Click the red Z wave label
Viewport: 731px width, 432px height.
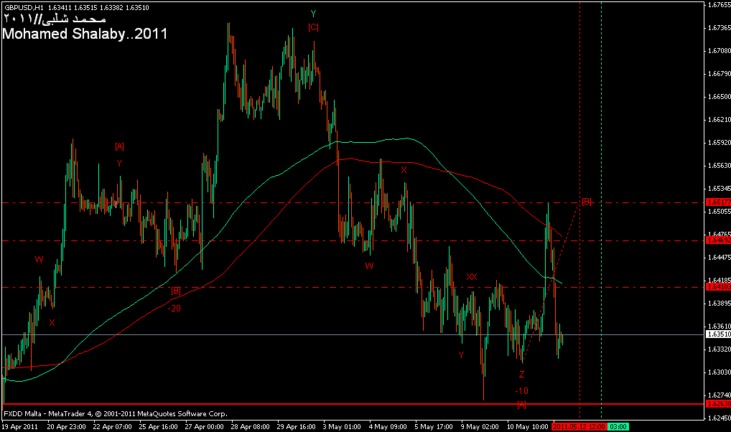521,375
